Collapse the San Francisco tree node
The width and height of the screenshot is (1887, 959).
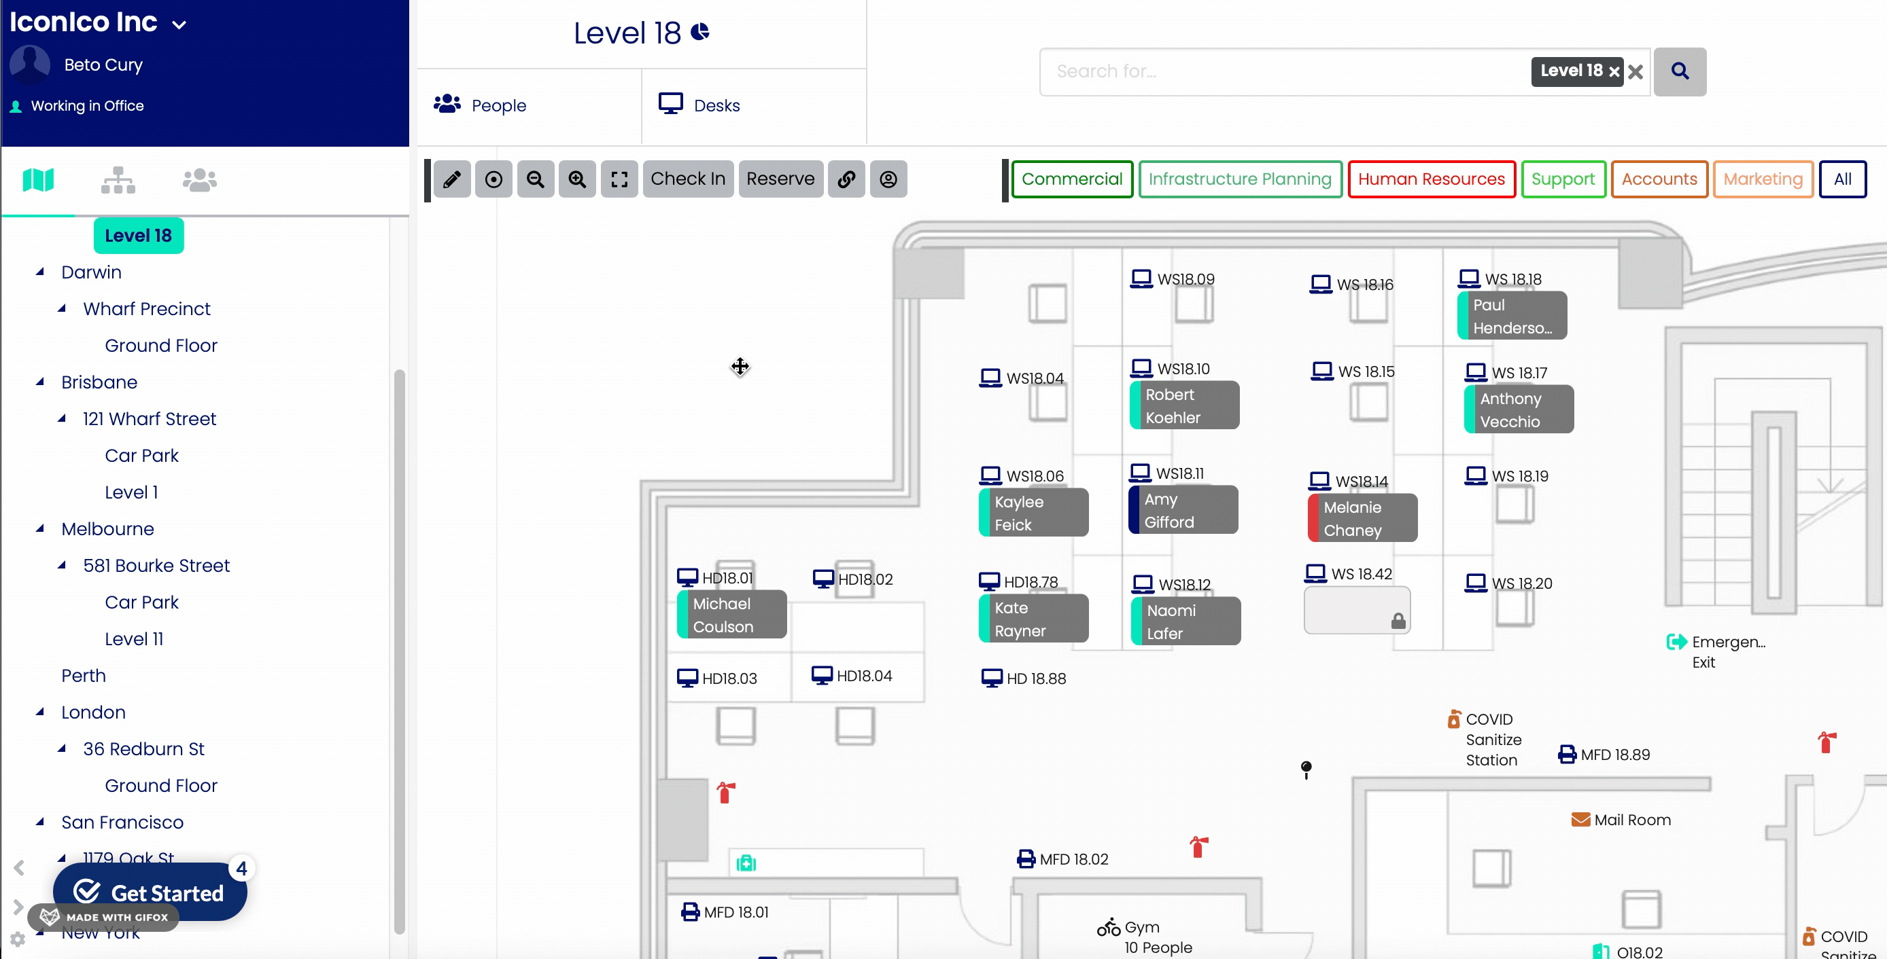pos(40,822)
